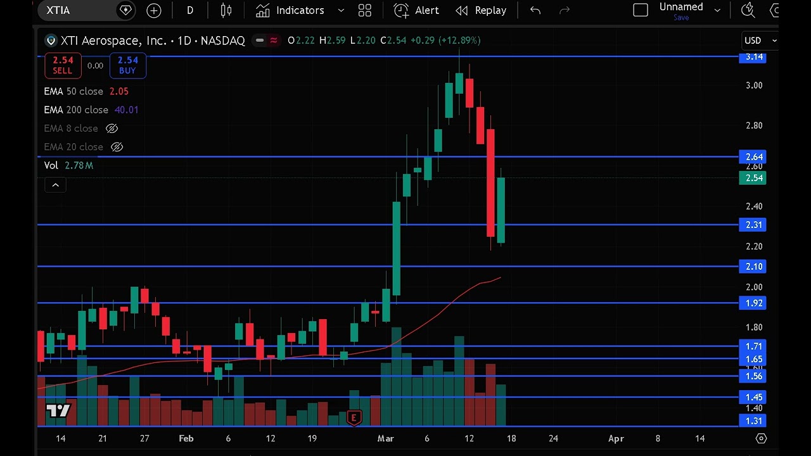This screenshot has width=811, height=456.
Task: Open quick search lightning icon
Action: (748, 10)
